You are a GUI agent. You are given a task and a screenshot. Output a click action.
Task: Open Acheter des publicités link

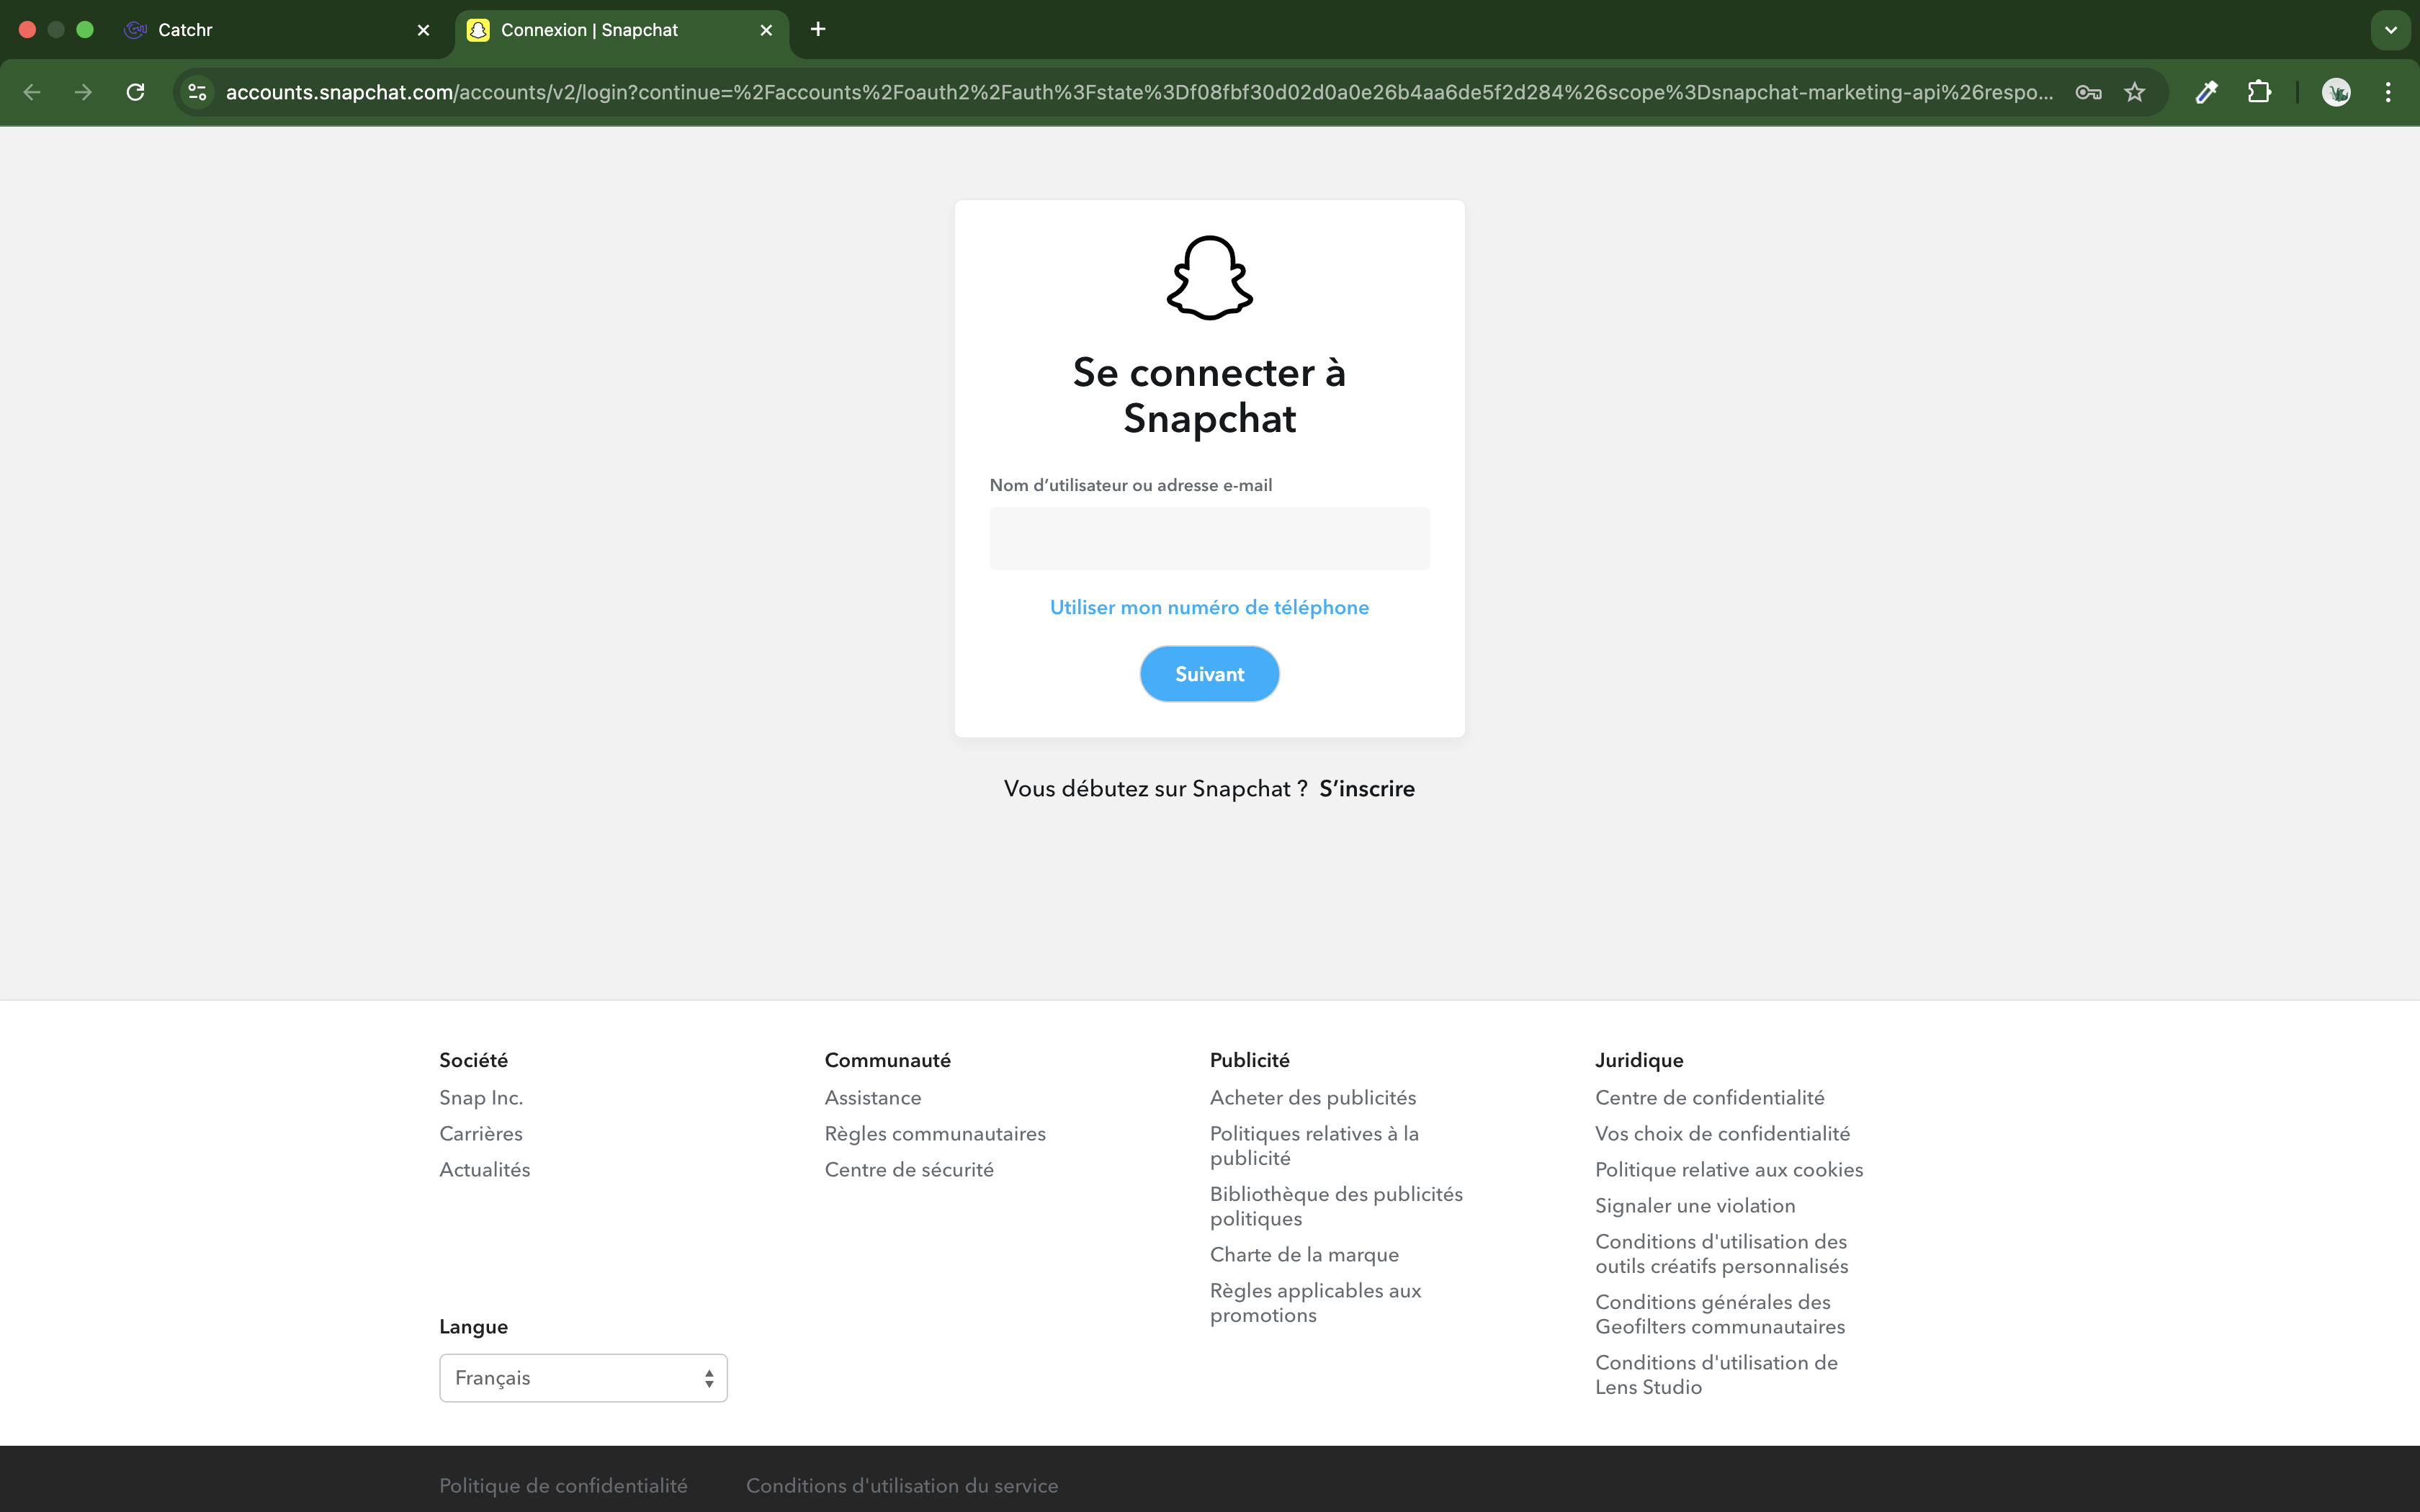1313,1098
